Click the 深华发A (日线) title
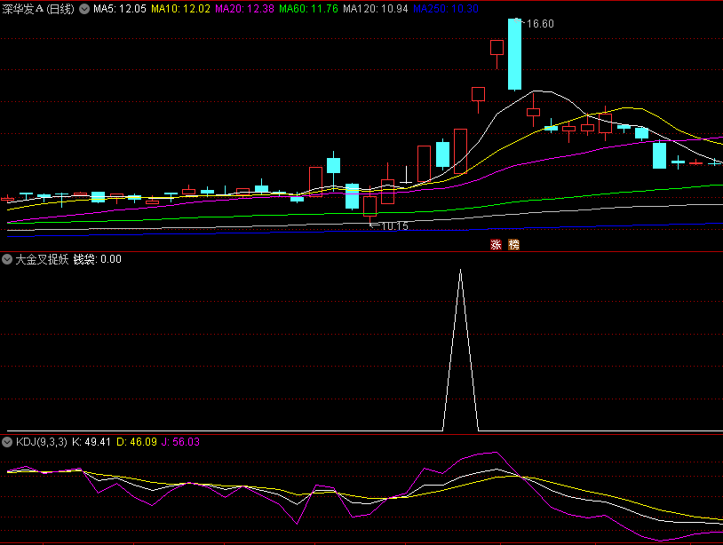This screenshot has height=545, width=723. (x=38, y=9)
